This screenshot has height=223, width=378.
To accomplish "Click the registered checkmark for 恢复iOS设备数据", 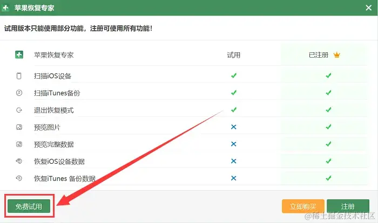I will (328, 161).
